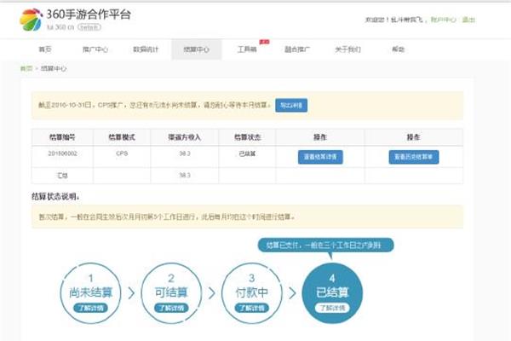Open the 融合推广 navigation tab
This screenshot has height=341, width=511.
point(297,49)
